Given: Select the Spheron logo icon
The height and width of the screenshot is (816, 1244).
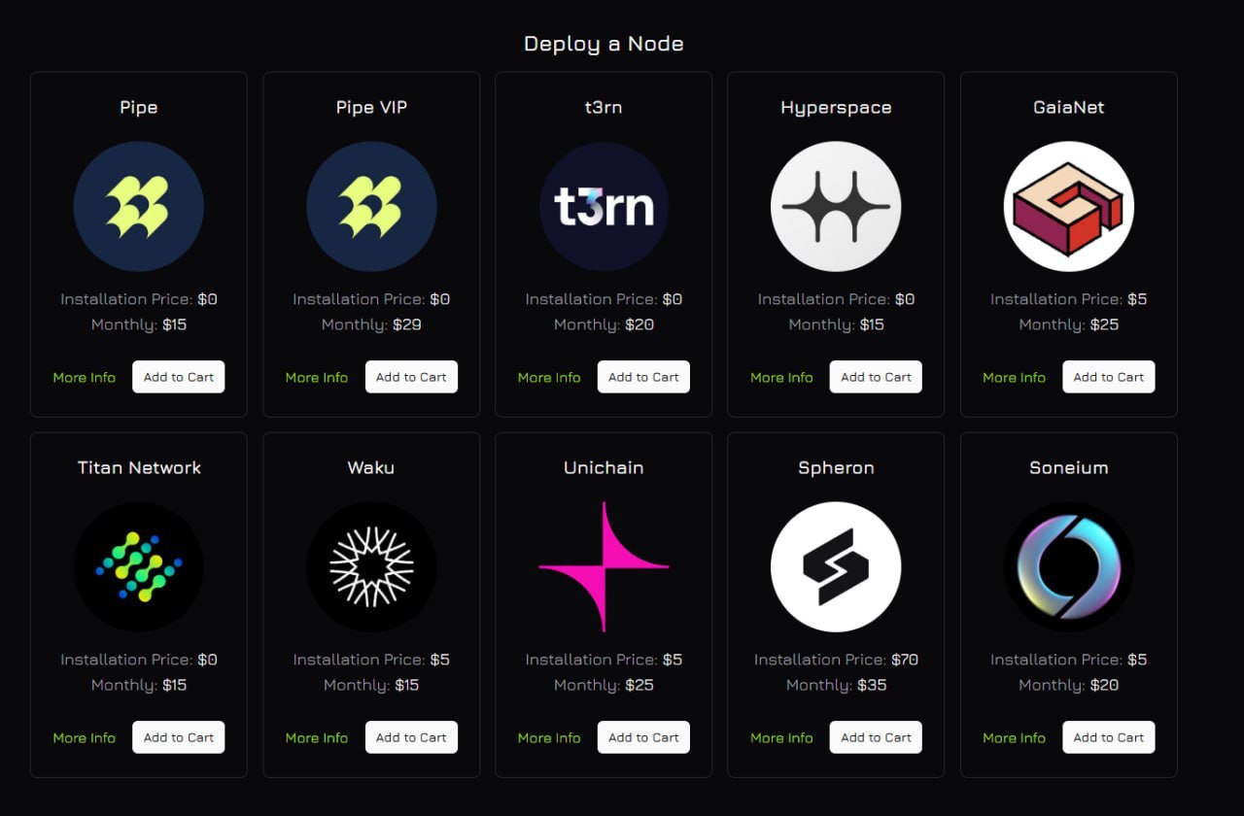Looking at the screenshot, I should (836, 567).
